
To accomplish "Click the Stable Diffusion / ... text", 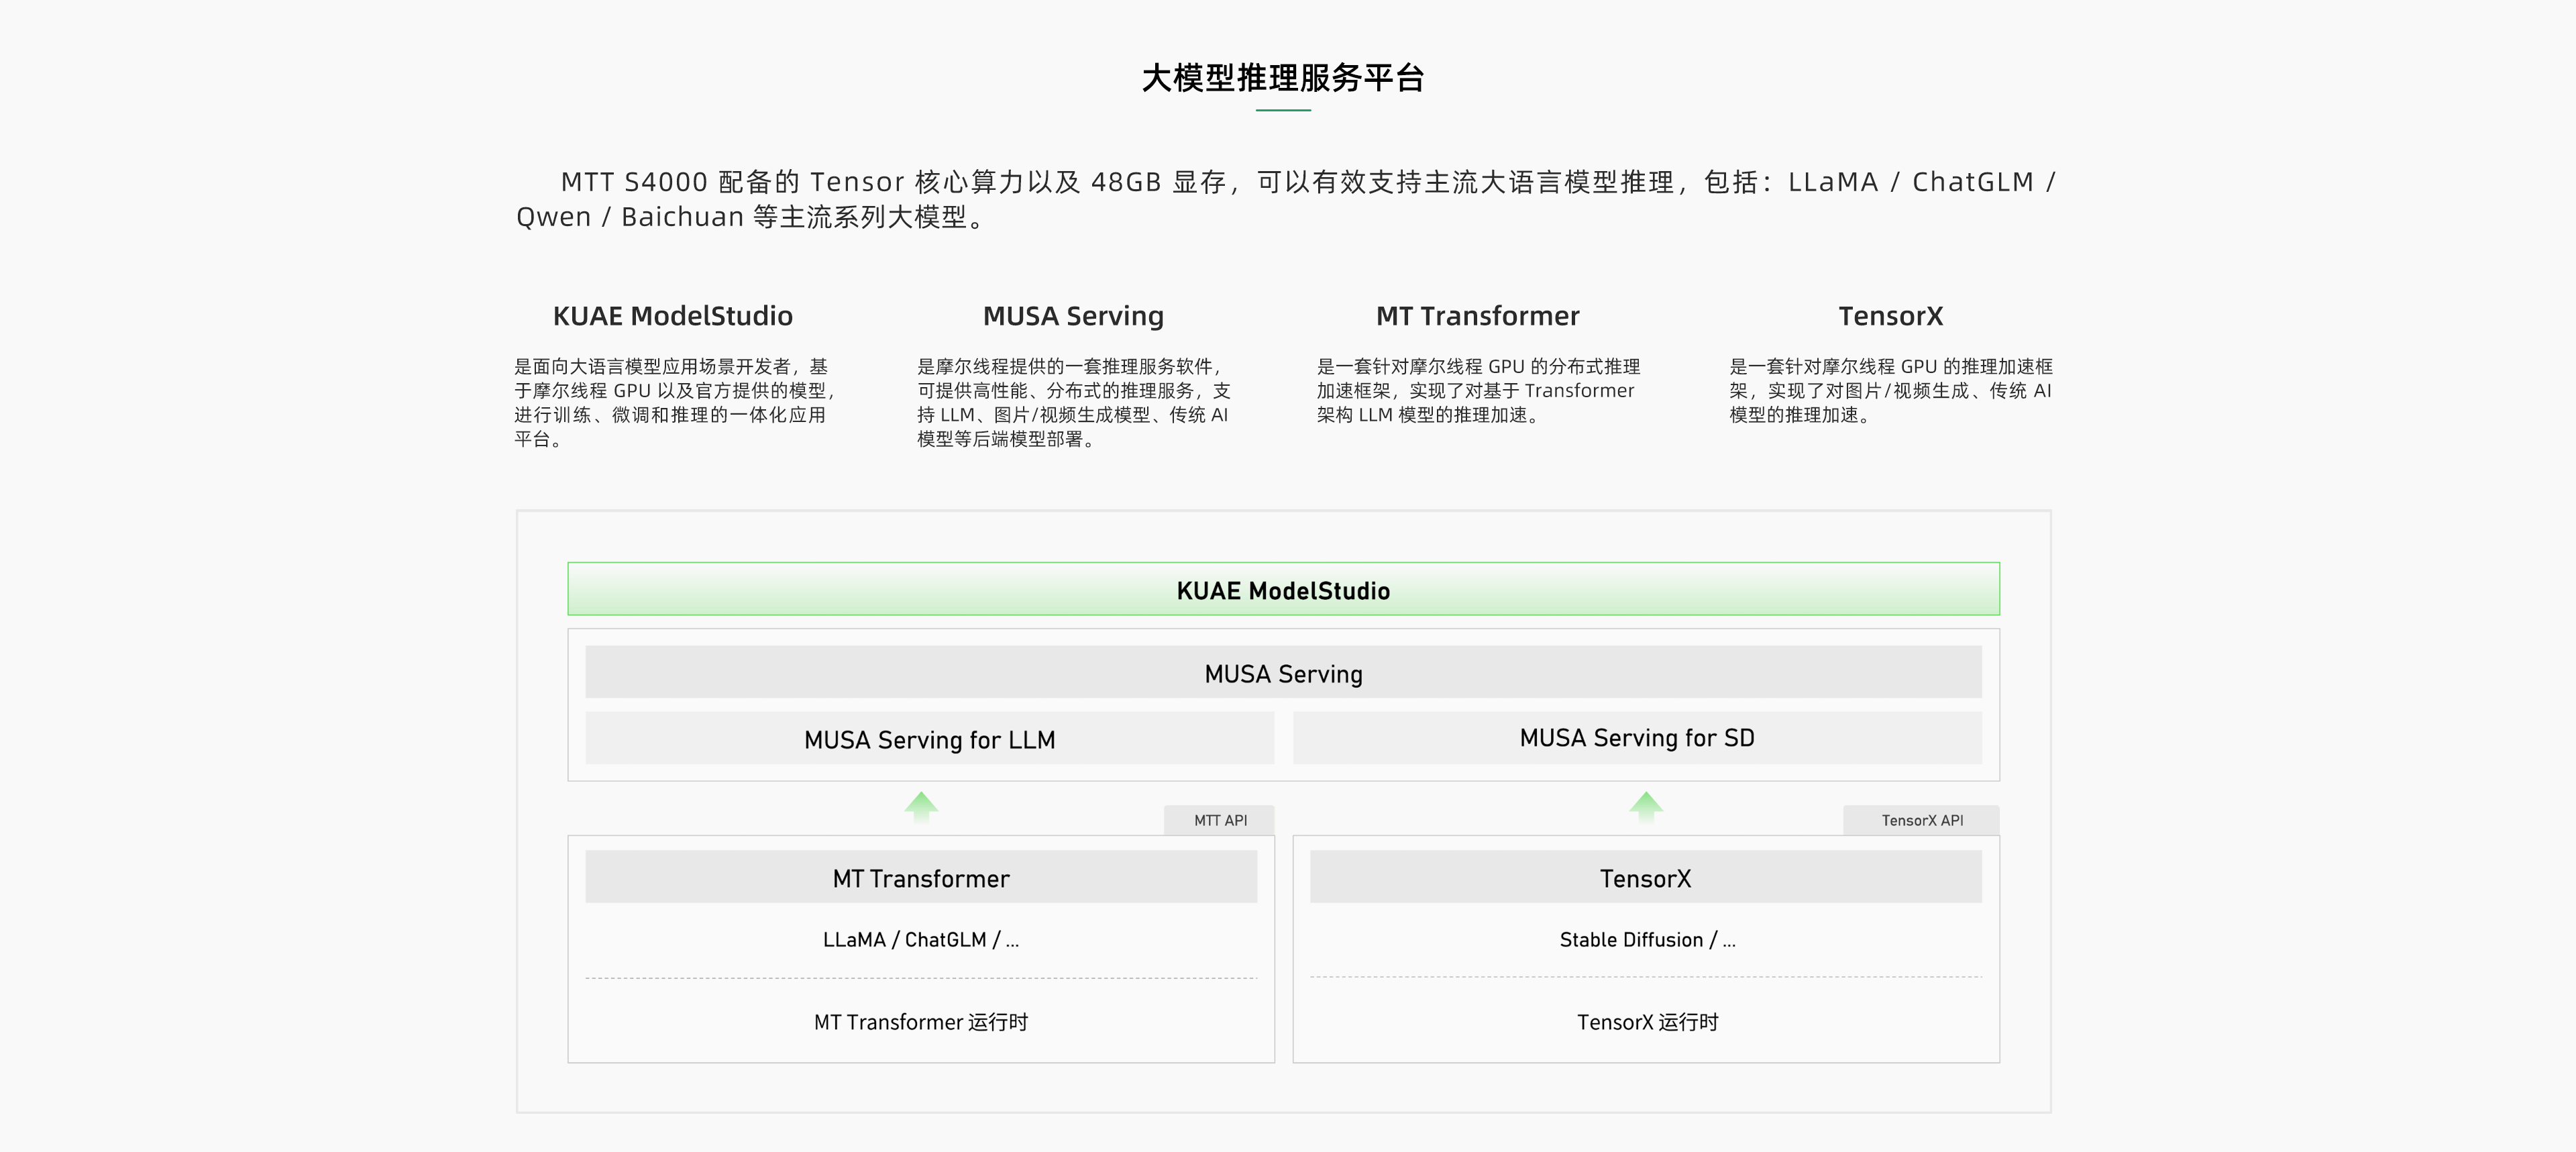I will pos(1647,940).
